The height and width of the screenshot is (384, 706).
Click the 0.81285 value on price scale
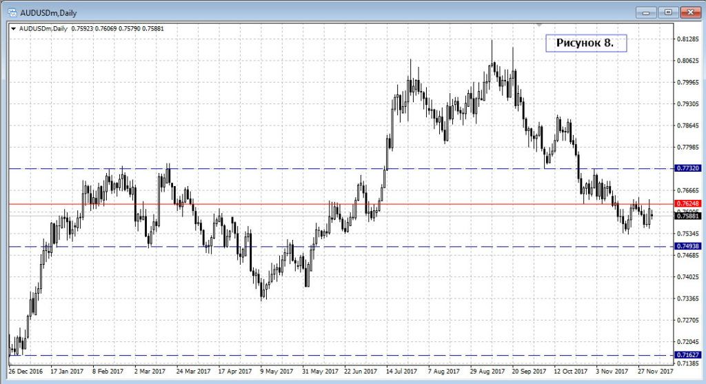(687, 39)
